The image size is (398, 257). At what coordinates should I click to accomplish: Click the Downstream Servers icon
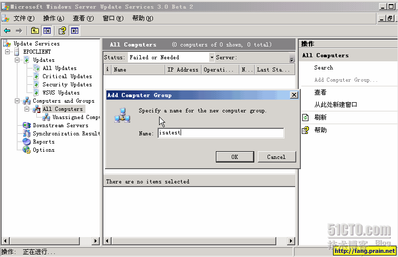(x=27, y=125)
